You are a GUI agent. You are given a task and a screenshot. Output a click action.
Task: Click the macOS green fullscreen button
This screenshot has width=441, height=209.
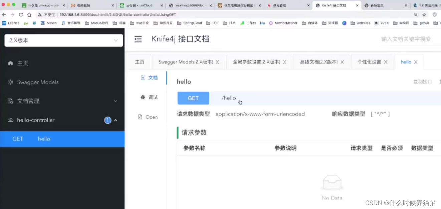[14, 5]
